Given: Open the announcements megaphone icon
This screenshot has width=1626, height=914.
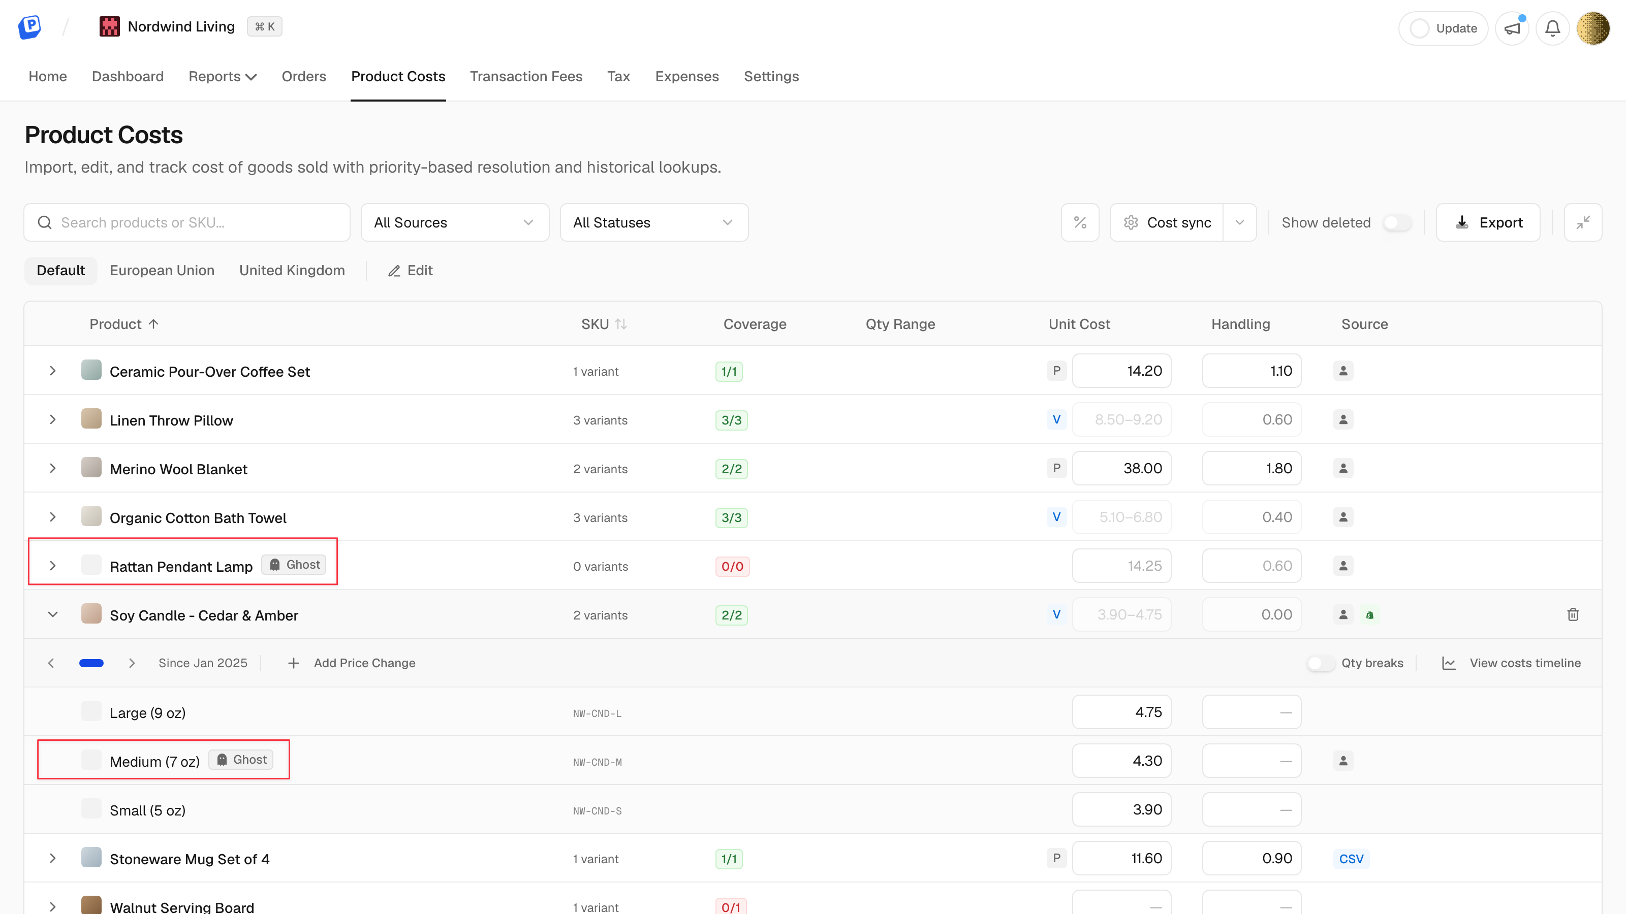Looking at the screenshot, I should pos(1512,28).
